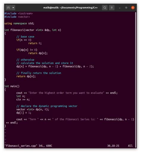Close the terminal window
141x153 pixels.
click(x=133, y=8)
